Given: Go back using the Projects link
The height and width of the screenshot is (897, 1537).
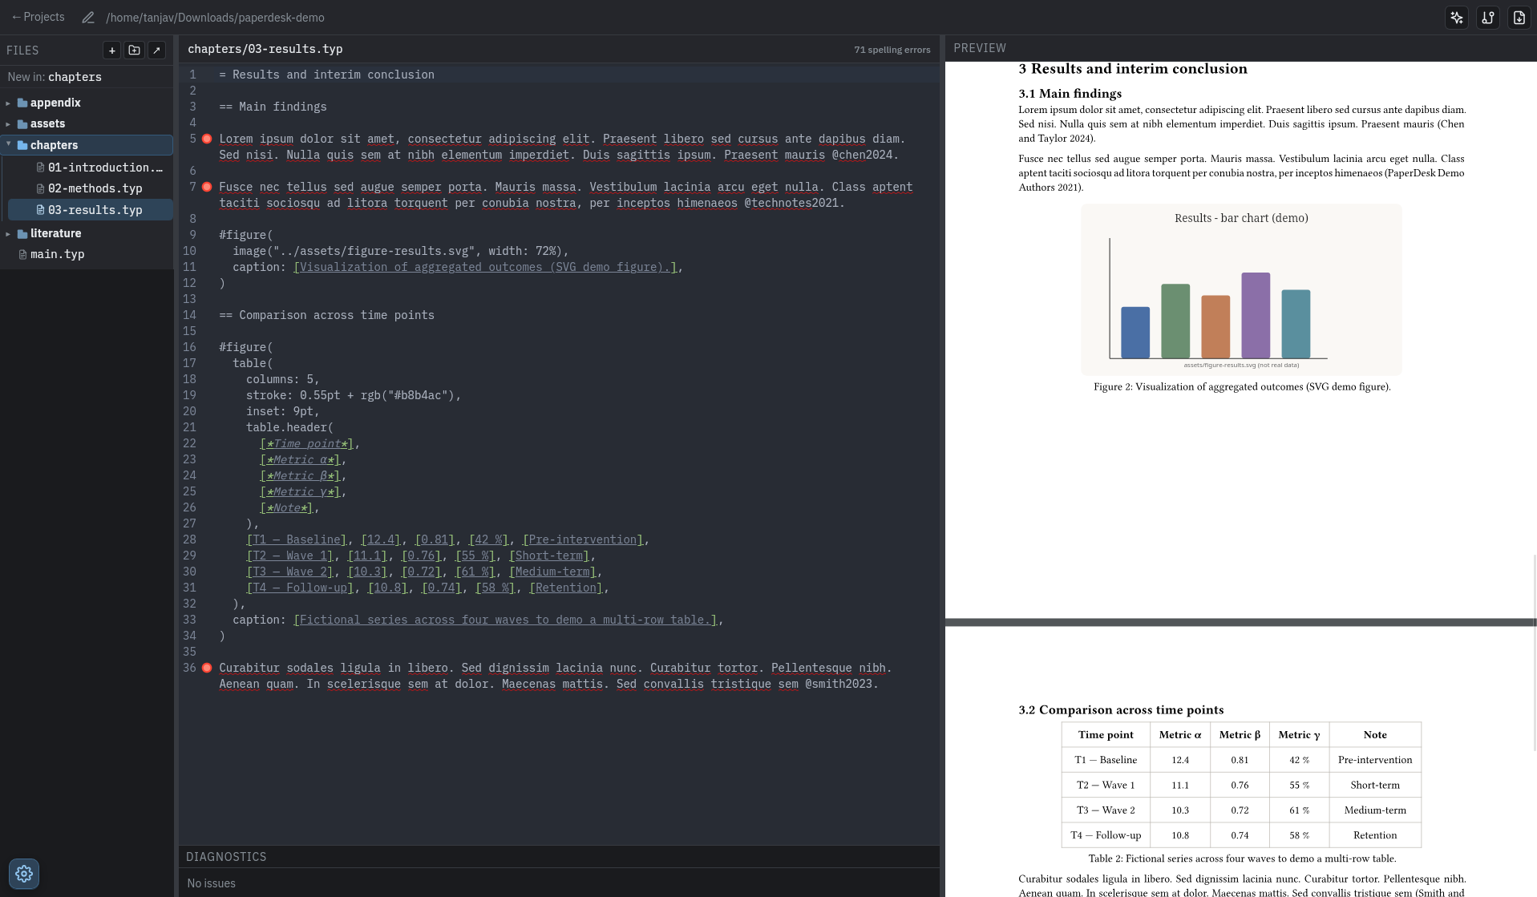Looking at the screenshot, I should tap(38, 17).
